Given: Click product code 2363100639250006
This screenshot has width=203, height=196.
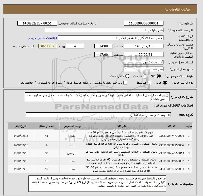Looking at the screenshot, I should coord(171,145).
